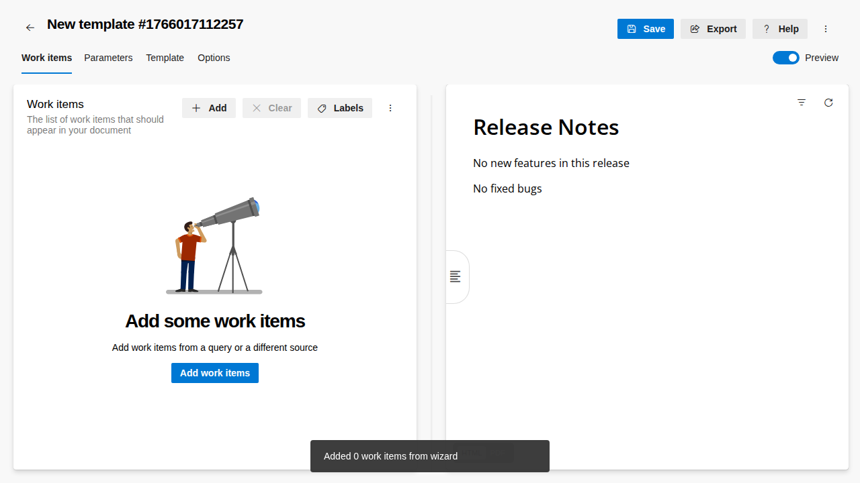Click the back arrow next to template title
The height and width of the screenshot is (483, 860).
30,28
